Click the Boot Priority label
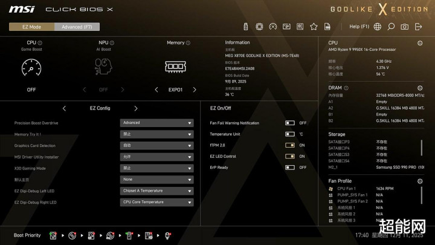This screenshot has height=245, width=435. click(x=27, y=235)
